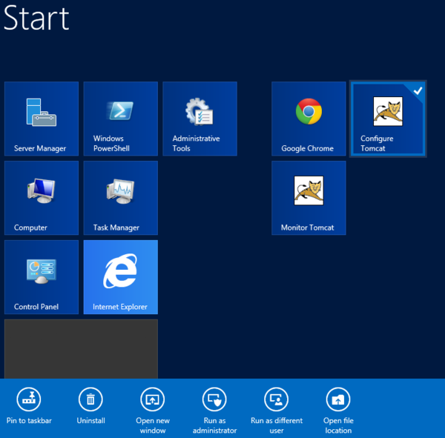Screen dimensions: 445x438
Task: Open the Server Manager tile
Action: coord(42,119)
